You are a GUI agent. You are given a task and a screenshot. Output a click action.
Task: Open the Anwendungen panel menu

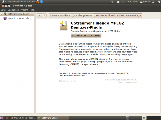click(12, 2)
